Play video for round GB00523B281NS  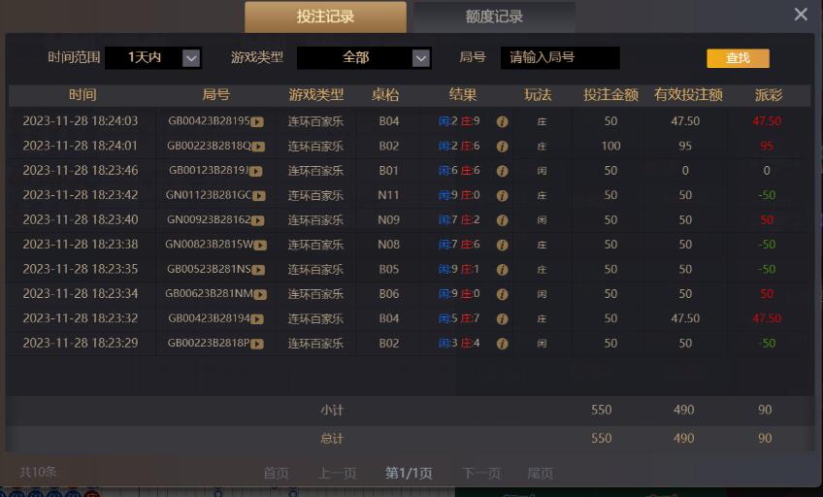tap(258, 270)
